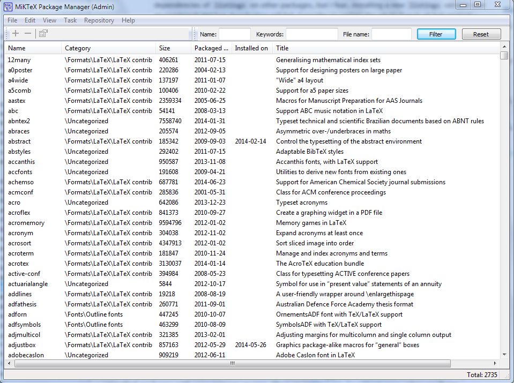Click the 'Memory games in LaTeX' title
The width and height of the screenshot is (514, 383).
(311, 223)
